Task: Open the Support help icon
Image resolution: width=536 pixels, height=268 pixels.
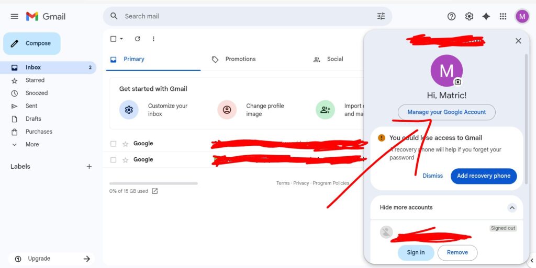Action: [451, 16]
